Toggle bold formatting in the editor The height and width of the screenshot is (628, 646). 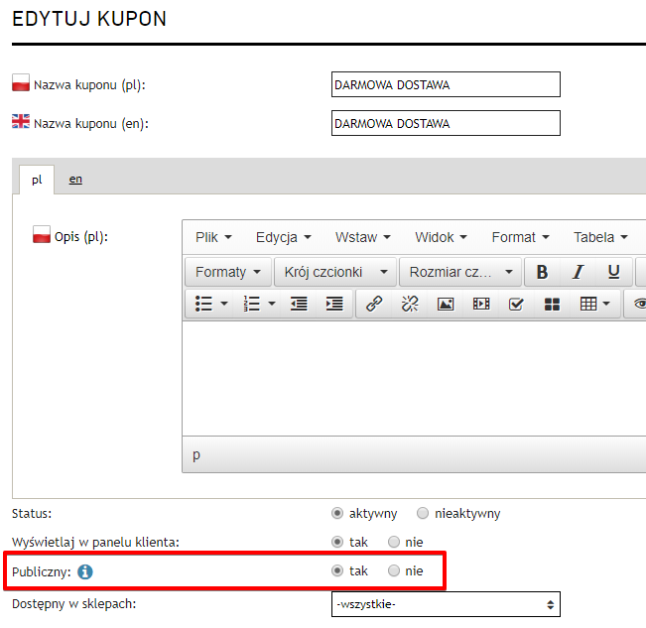(542, 272)
